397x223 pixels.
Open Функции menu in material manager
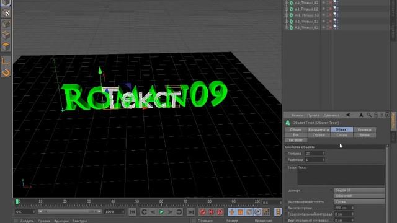pos(61,221)
